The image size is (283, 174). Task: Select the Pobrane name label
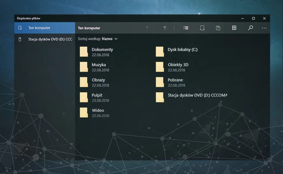click(175, 80)
